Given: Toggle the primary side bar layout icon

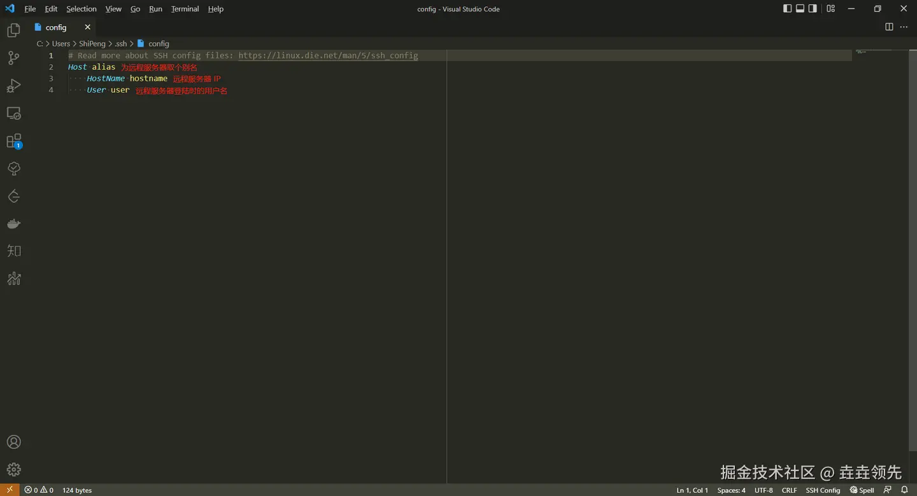Looking at the screenshot, I should point(787,9).
